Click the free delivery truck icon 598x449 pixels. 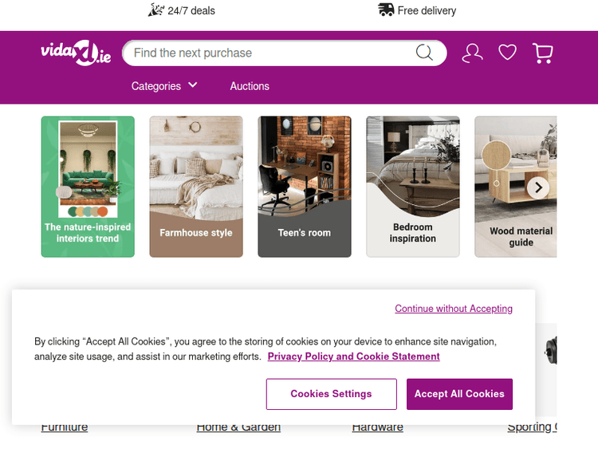386,10
